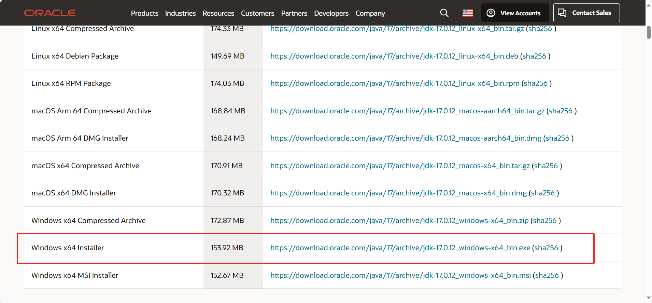Screen dimensions: 652x303
Task: Select the 'Windows x64 Installer' text
Action: pyautogui.click(x=68, y=248)
